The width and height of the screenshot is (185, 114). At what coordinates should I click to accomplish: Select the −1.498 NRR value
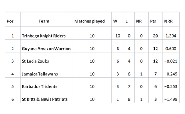[x=171, y=99]
